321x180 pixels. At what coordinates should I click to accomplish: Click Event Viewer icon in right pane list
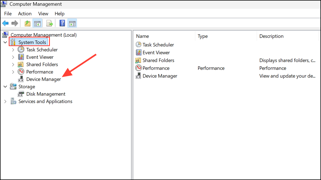pyautogui.click(x=138, y=52)
